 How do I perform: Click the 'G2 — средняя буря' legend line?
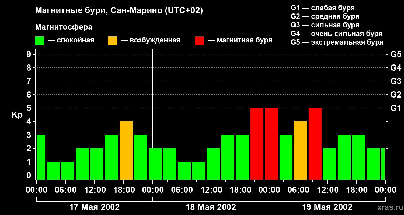tap(325, 16)
